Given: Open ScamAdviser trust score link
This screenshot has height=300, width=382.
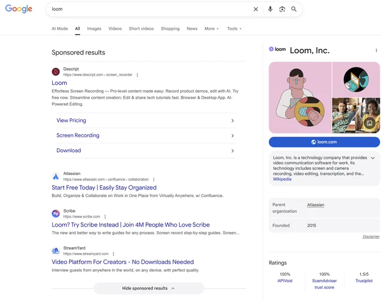Looking at the screenshot, I should (x=324, y=284).
